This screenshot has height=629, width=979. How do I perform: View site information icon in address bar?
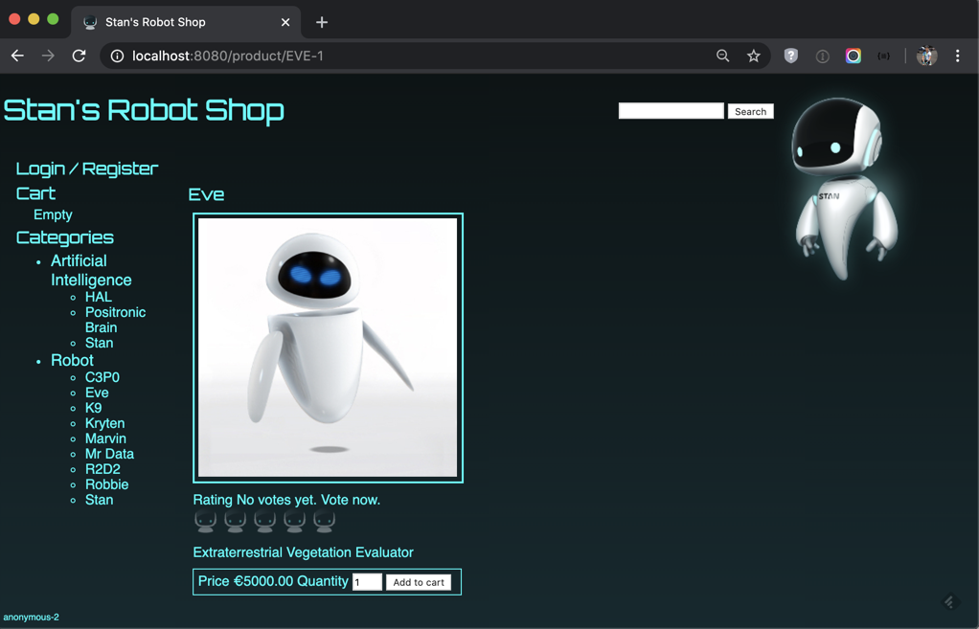[x=117, y=56]
